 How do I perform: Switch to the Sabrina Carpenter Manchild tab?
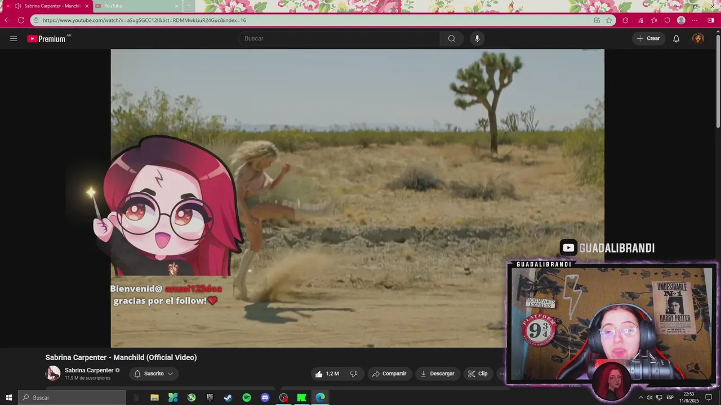point(48,6)
